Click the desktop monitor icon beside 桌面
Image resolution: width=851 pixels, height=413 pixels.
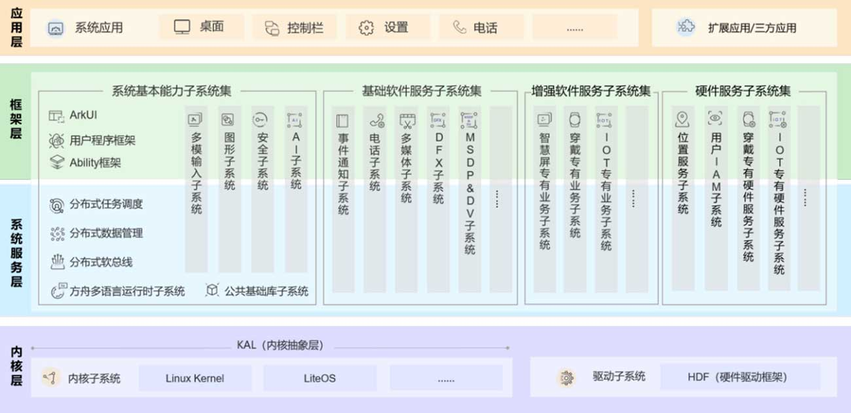click(182, 27)
